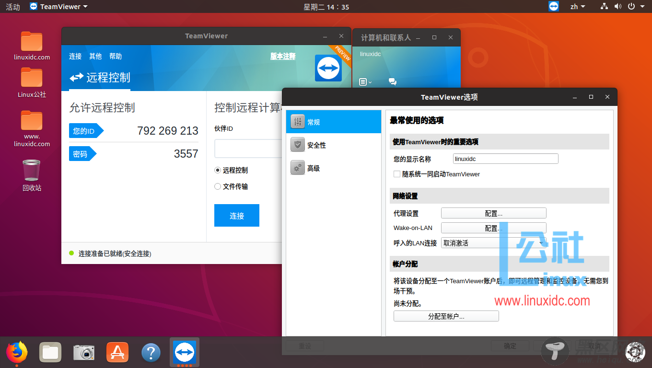Open the Files manager dock icon

(50, 353)
